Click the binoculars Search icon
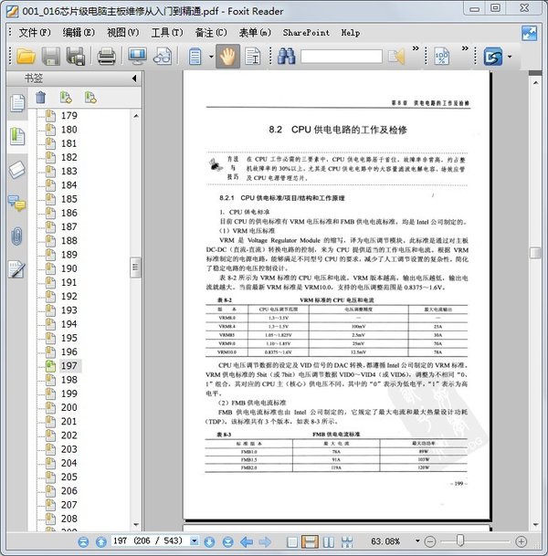Image resolution: width=548 pixels, height=556 pixels. coord(286,57)
